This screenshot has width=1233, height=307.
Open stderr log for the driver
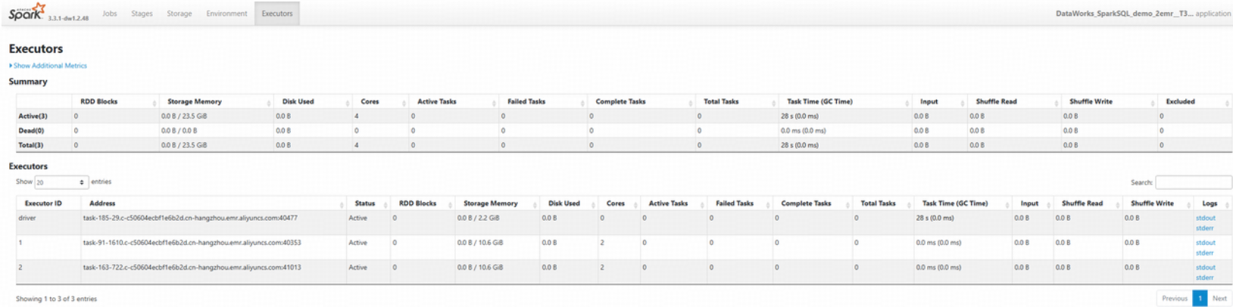point(1204,228)
